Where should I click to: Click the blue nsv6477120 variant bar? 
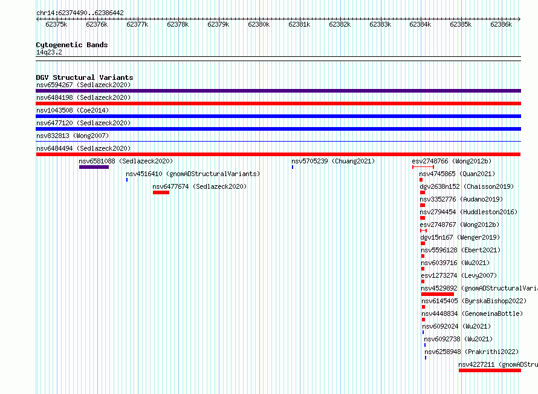coord(278,129)
